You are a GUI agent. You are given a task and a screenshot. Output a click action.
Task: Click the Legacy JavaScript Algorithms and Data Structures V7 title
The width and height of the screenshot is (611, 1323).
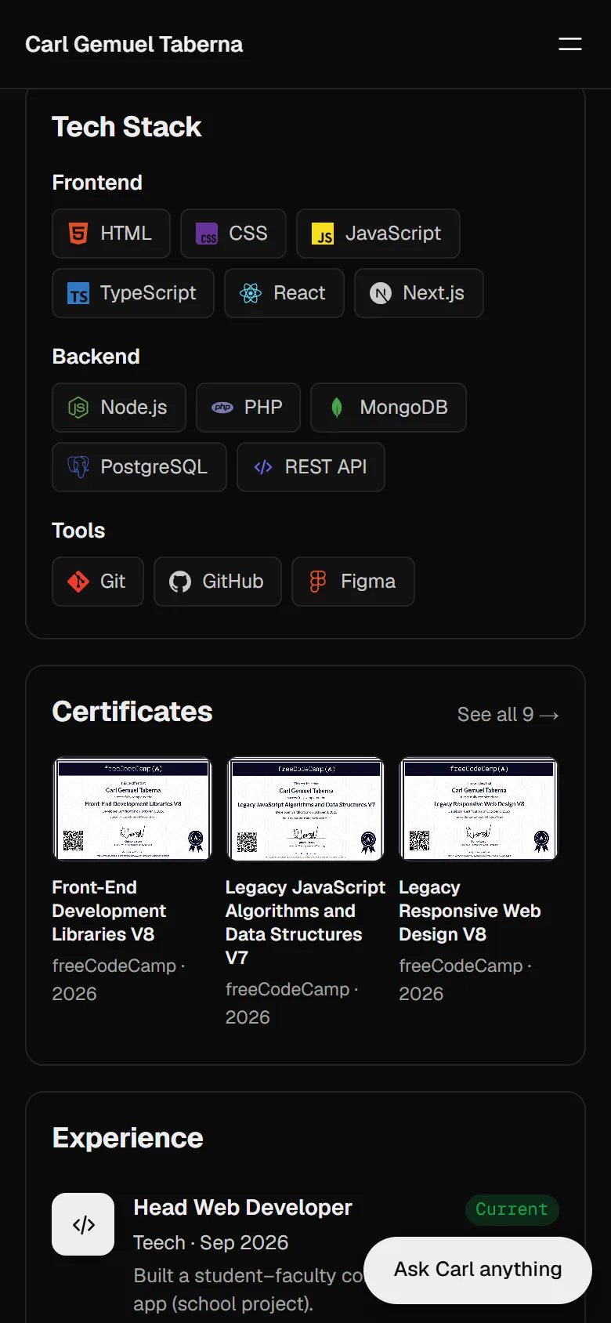[x=305, y=922]
